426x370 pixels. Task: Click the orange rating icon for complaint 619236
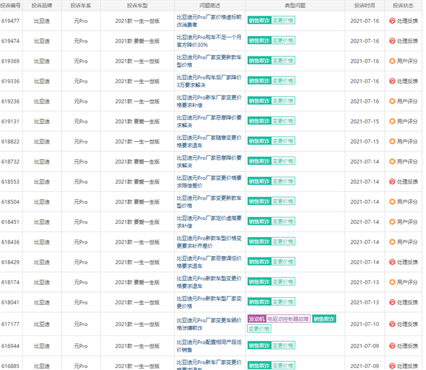pos(392,101)
